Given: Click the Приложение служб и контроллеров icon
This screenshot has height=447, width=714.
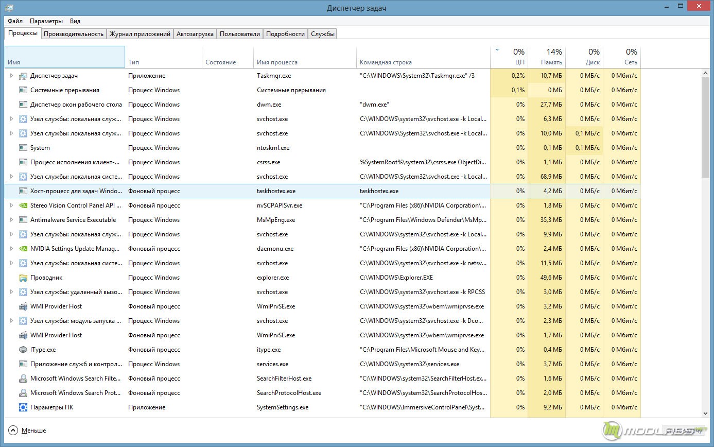Looking at the screenshot, I should 23,364.
